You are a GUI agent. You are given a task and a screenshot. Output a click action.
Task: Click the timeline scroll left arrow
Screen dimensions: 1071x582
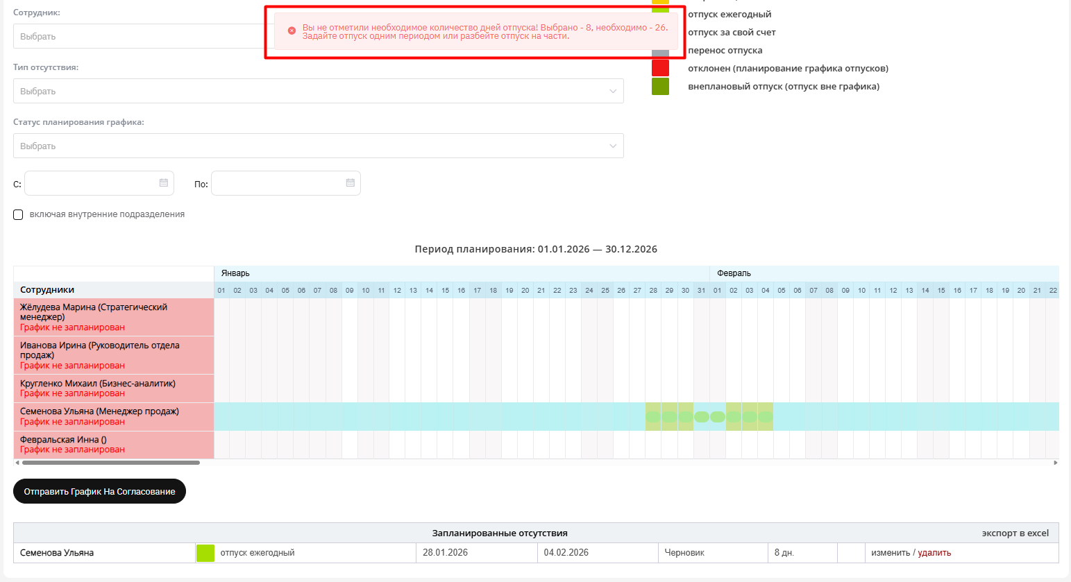click(x=17, y=463)
